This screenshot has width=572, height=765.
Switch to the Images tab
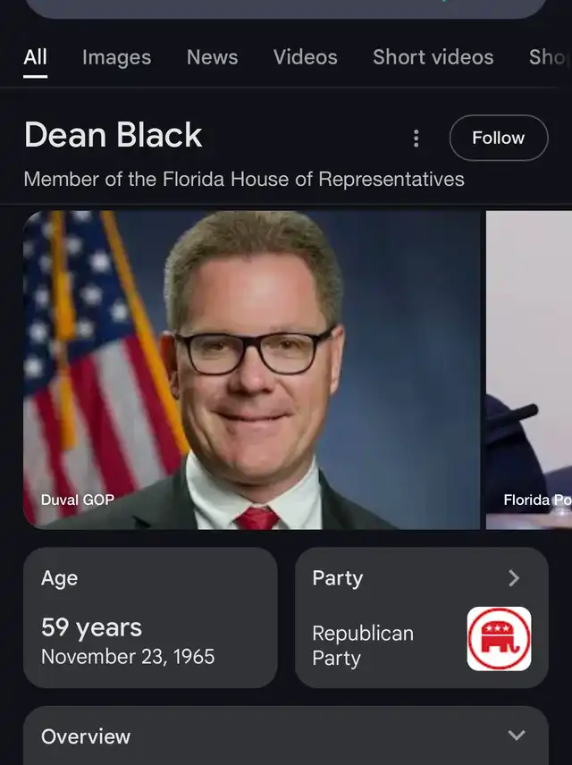(x=117, y=57)
